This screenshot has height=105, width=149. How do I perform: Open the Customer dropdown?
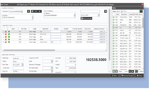pos(22,11)
